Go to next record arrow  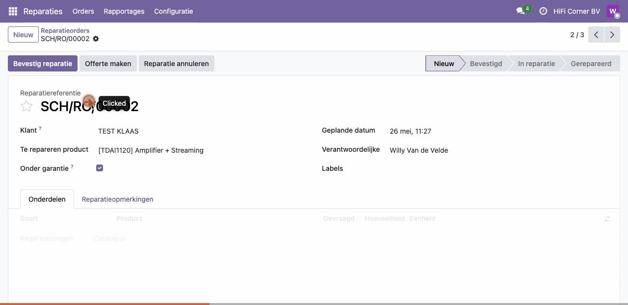click(612, 35)
